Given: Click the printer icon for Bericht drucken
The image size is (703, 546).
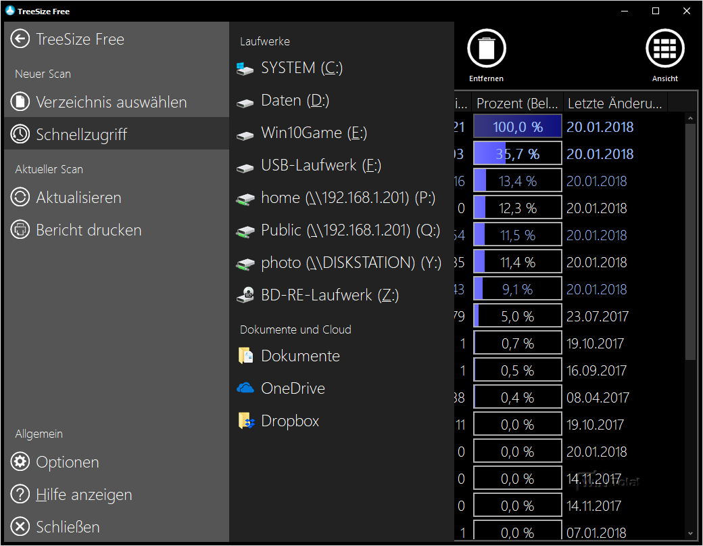Looking at the screenshot, I should click(20, 230).
